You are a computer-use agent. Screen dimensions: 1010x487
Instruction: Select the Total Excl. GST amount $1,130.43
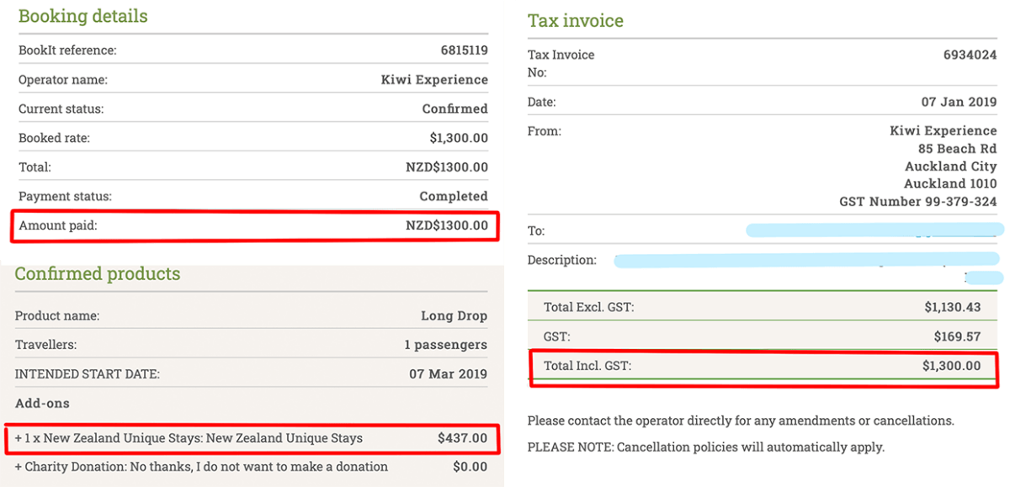point(953,307)
